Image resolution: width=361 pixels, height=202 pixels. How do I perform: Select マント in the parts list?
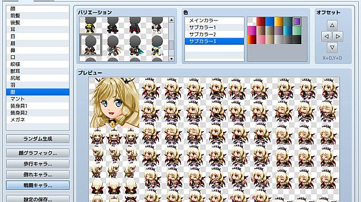[38, 99]
